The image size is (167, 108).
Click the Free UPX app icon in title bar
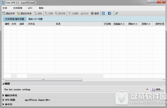tap(3, 3)
